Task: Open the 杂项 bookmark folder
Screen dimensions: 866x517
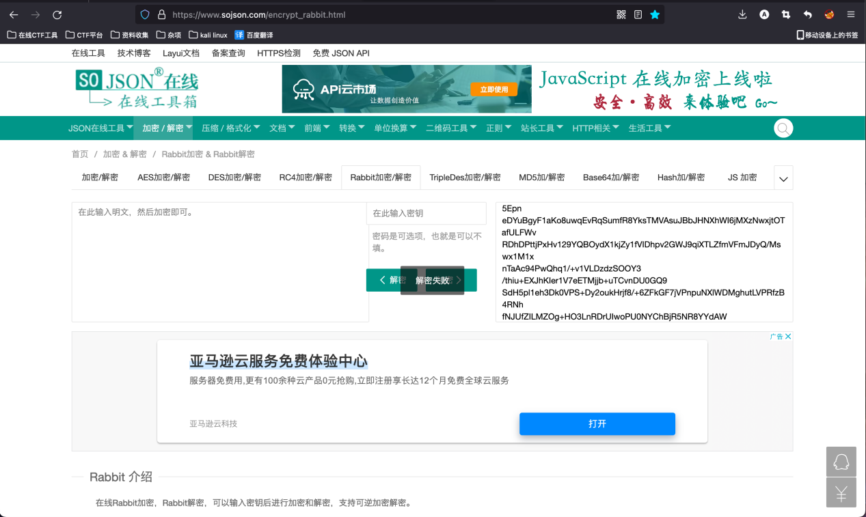Action: click(x=168, y=35)
